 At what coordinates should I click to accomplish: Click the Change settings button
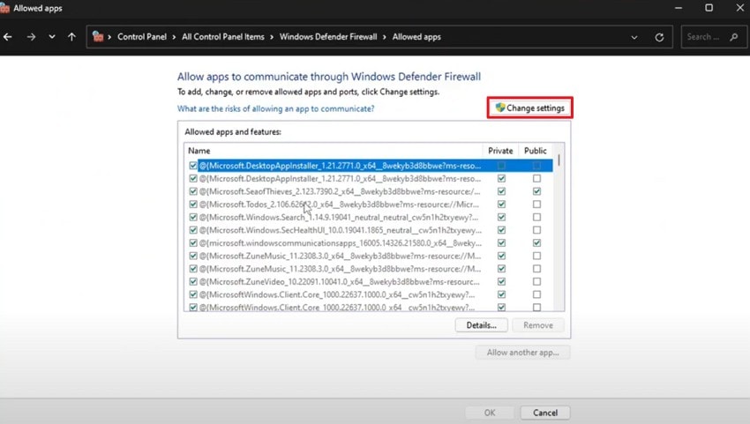530,108
